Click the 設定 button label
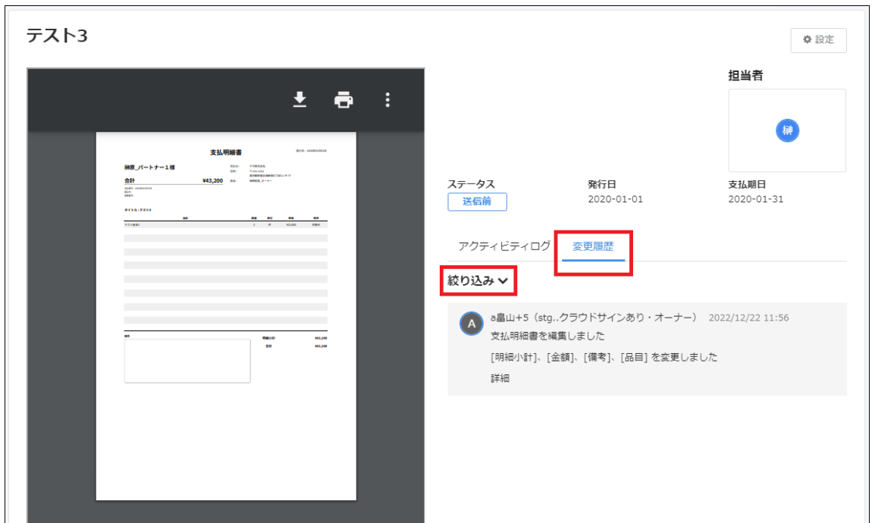Viewport: 875px width, 523px height. click(x=824, y=40)
